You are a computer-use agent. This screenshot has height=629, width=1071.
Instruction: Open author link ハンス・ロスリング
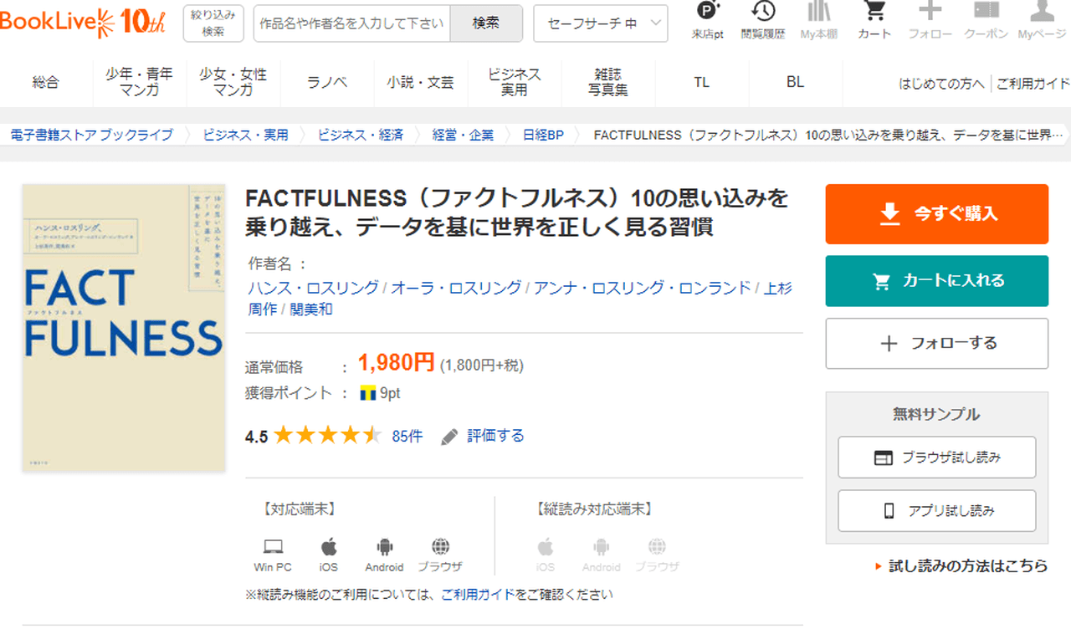[313, 288]
